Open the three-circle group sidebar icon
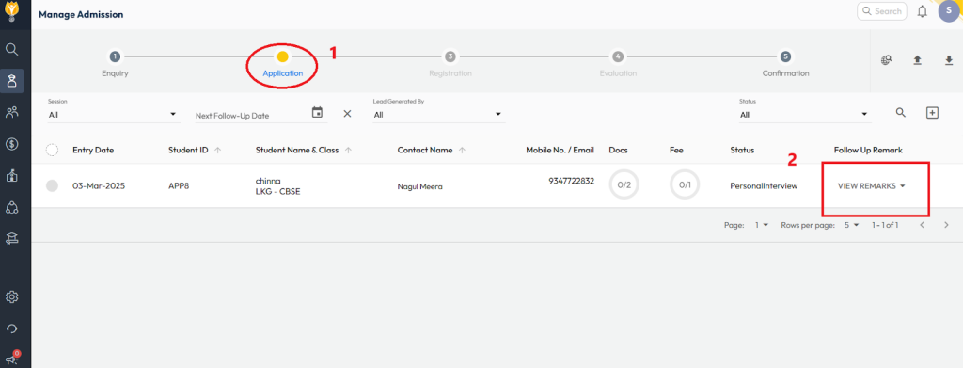This screenshot has height=368, width=963. click(x=11, y=207)
